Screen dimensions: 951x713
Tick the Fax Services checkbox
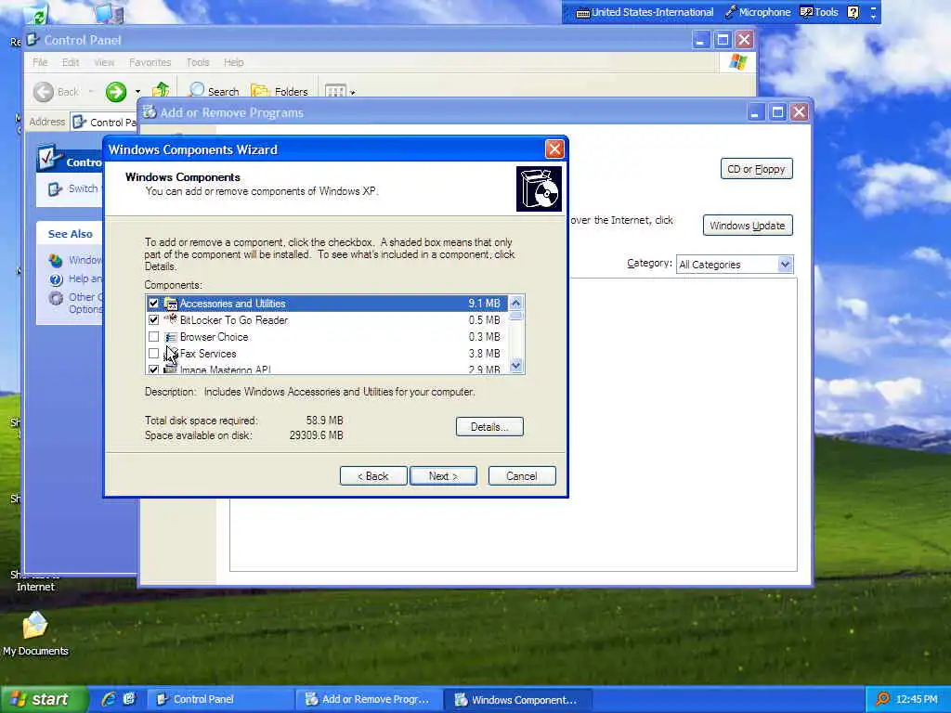(x=153, y=354)
